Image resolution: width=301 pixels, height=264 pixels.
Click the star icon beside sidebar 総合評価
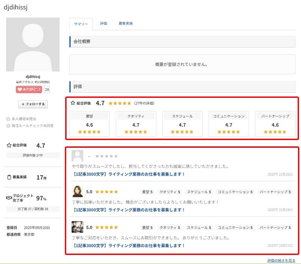click(x=9, y=145)
